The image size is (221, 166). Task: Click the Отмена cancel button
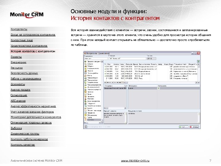(x=194, y=127)
